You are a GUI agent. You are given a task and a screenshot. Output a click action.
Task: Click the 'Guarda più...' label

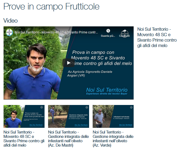108,36
